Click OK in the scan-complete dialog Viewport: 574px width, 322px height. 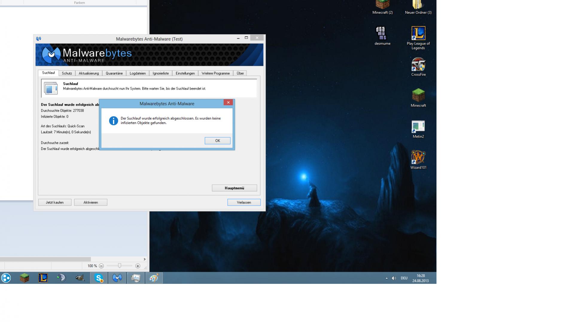click(217, 141)
